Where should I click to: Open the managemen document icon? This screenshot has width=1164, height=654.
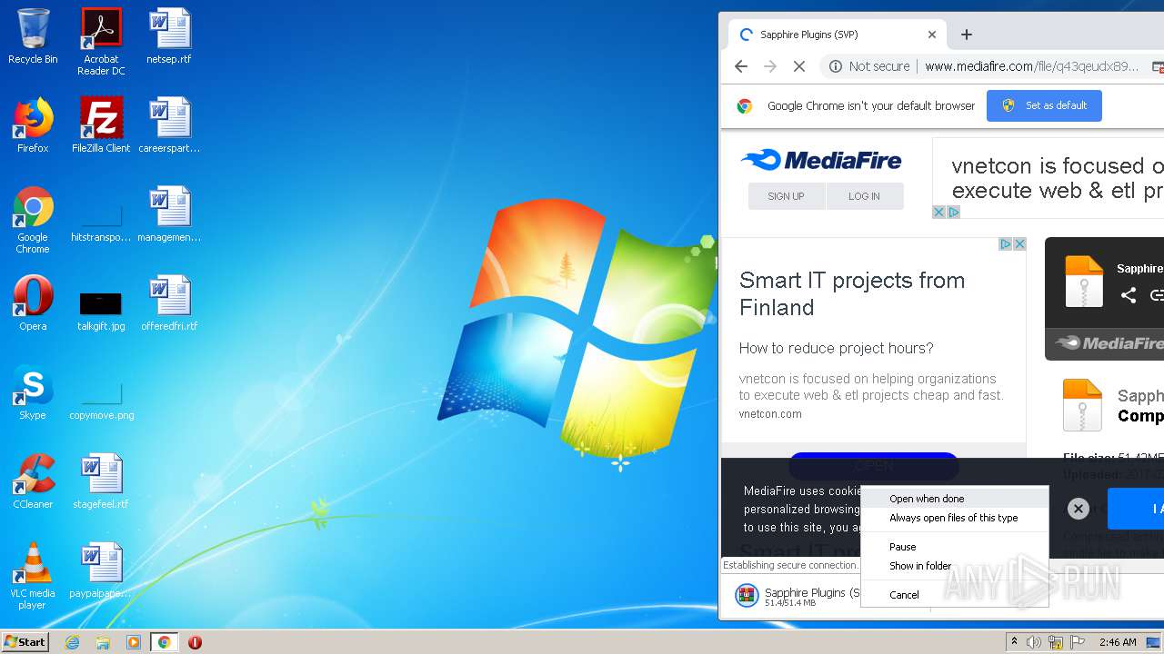coord(169,214)
